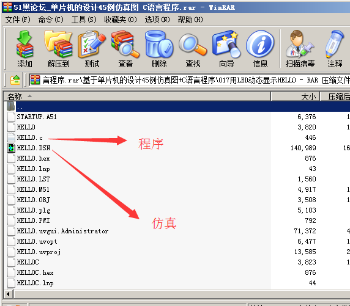The height and width of the screenshot is (306, 350).
Task: Select file HELLO.LST
Action: coord(33,179)
